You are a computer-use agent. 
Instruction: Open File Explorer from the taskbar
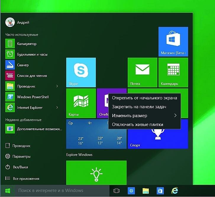[x=146, y=191]
